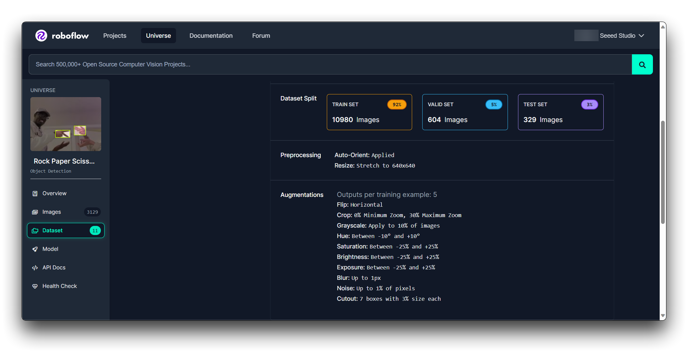
Task: Open the Forum link in navigation
Action: coord(261,36)
